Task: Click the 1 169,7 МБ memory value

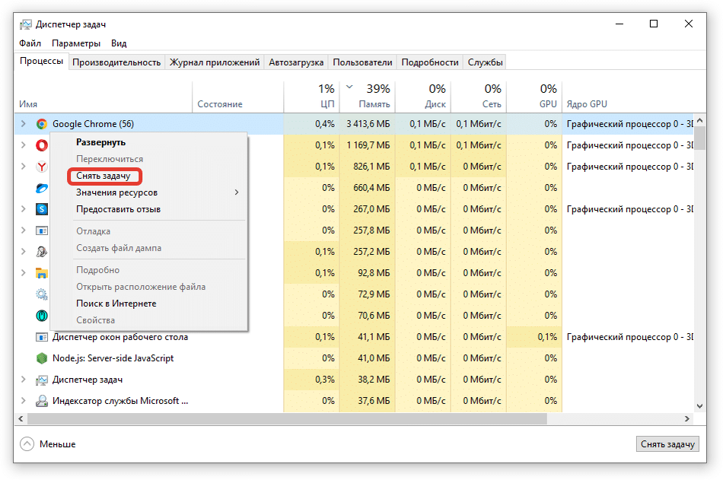Action: [x=368, y=145]
